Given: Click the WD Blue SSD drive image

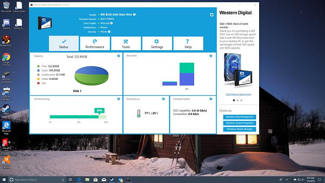Looking at the screenshot, I should (45, 23).
